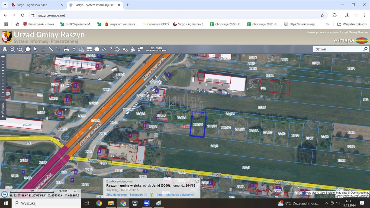
Task: Open Informacja z ewidencji link
Action: click(x=180, y=194)
